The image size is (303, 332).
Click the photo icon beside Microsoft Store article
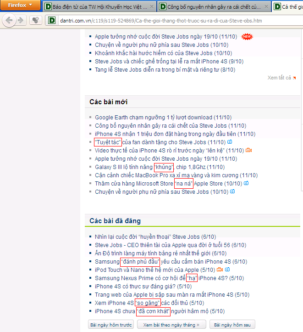pos(246,183)
